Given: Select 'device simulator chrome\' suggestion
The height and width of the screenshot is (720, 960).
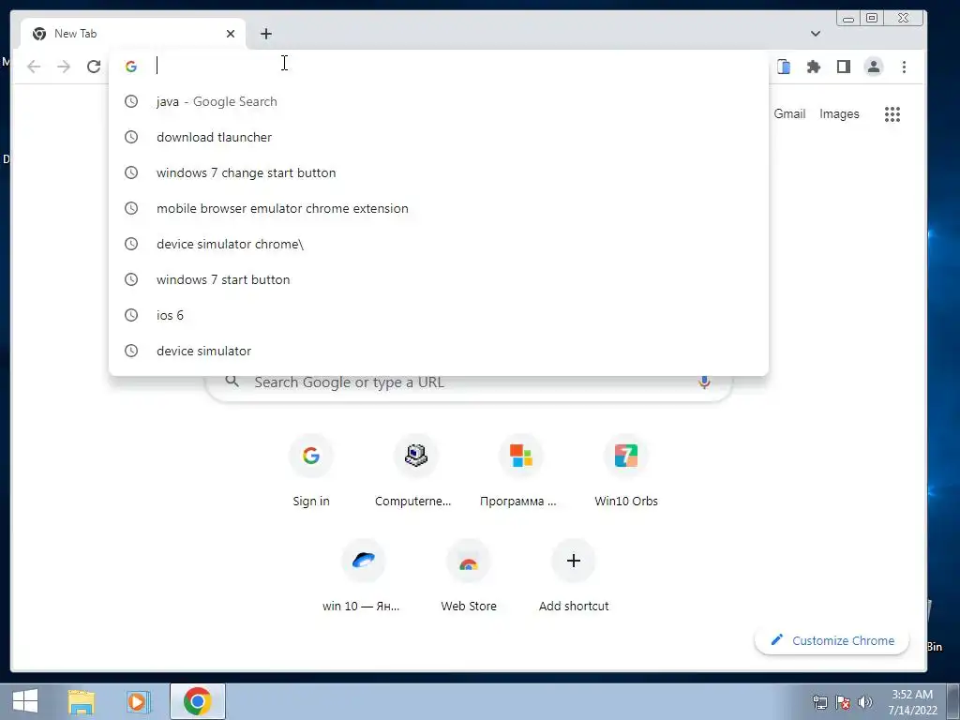Looking at the screenshot, I should click(439, 244).
